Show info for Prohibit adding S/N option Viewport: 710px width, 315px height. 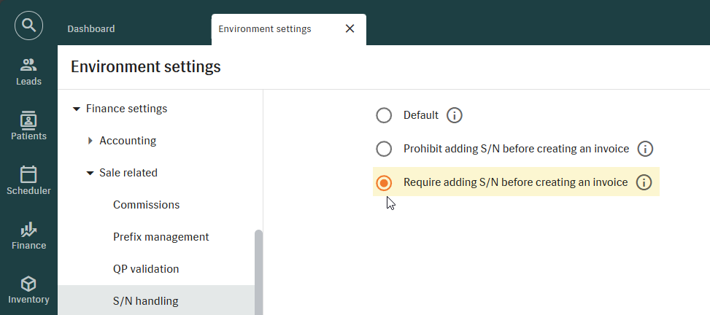point(645,149)
